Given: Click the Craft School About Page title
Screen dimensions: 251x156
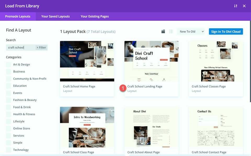Looking at the screenshot, I should 144,152.
